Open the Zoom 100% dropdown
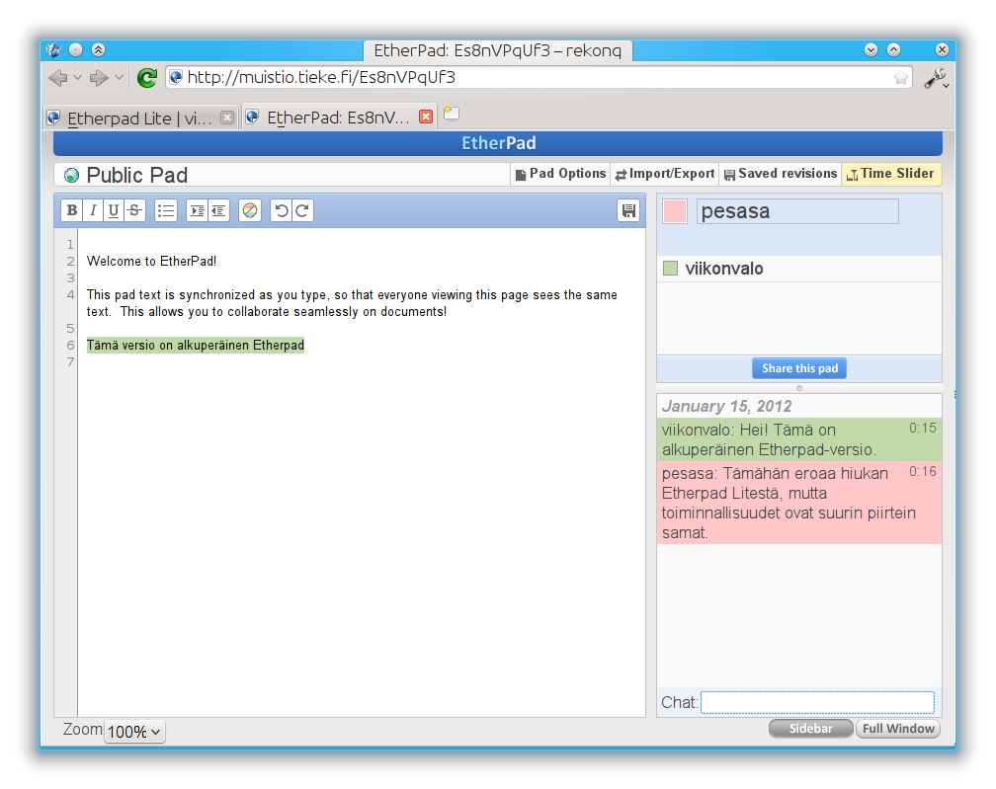Viewport: 996px width, 789px height. 134,732
